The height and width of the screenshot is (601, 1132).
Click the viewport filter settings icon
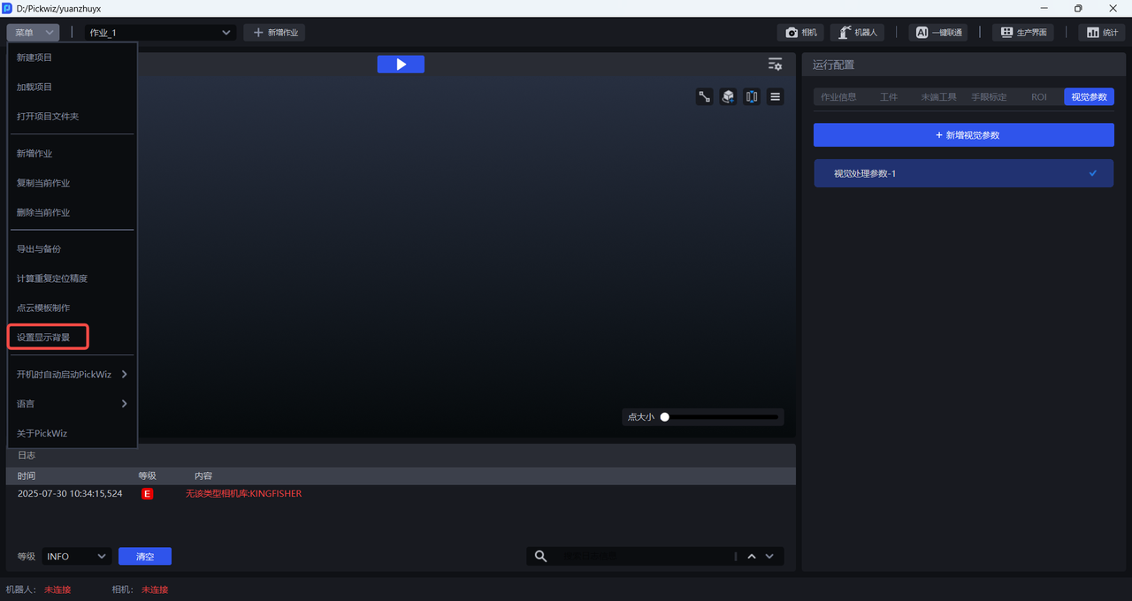click(775, 65)
